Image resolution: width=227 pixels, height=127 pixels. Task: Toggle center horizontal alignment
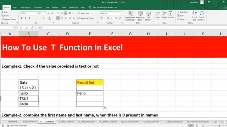tap(62, 18)
